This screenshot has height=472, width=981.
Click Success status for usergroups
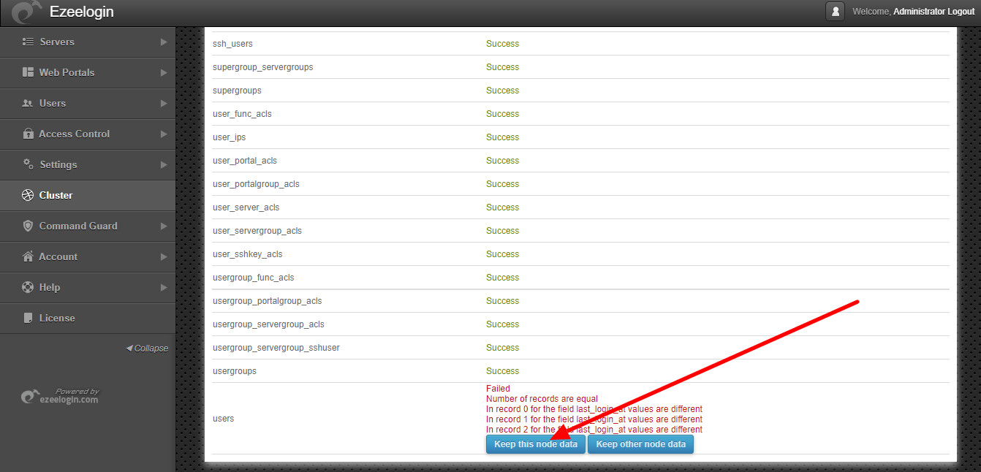click(x=503, y=371)
